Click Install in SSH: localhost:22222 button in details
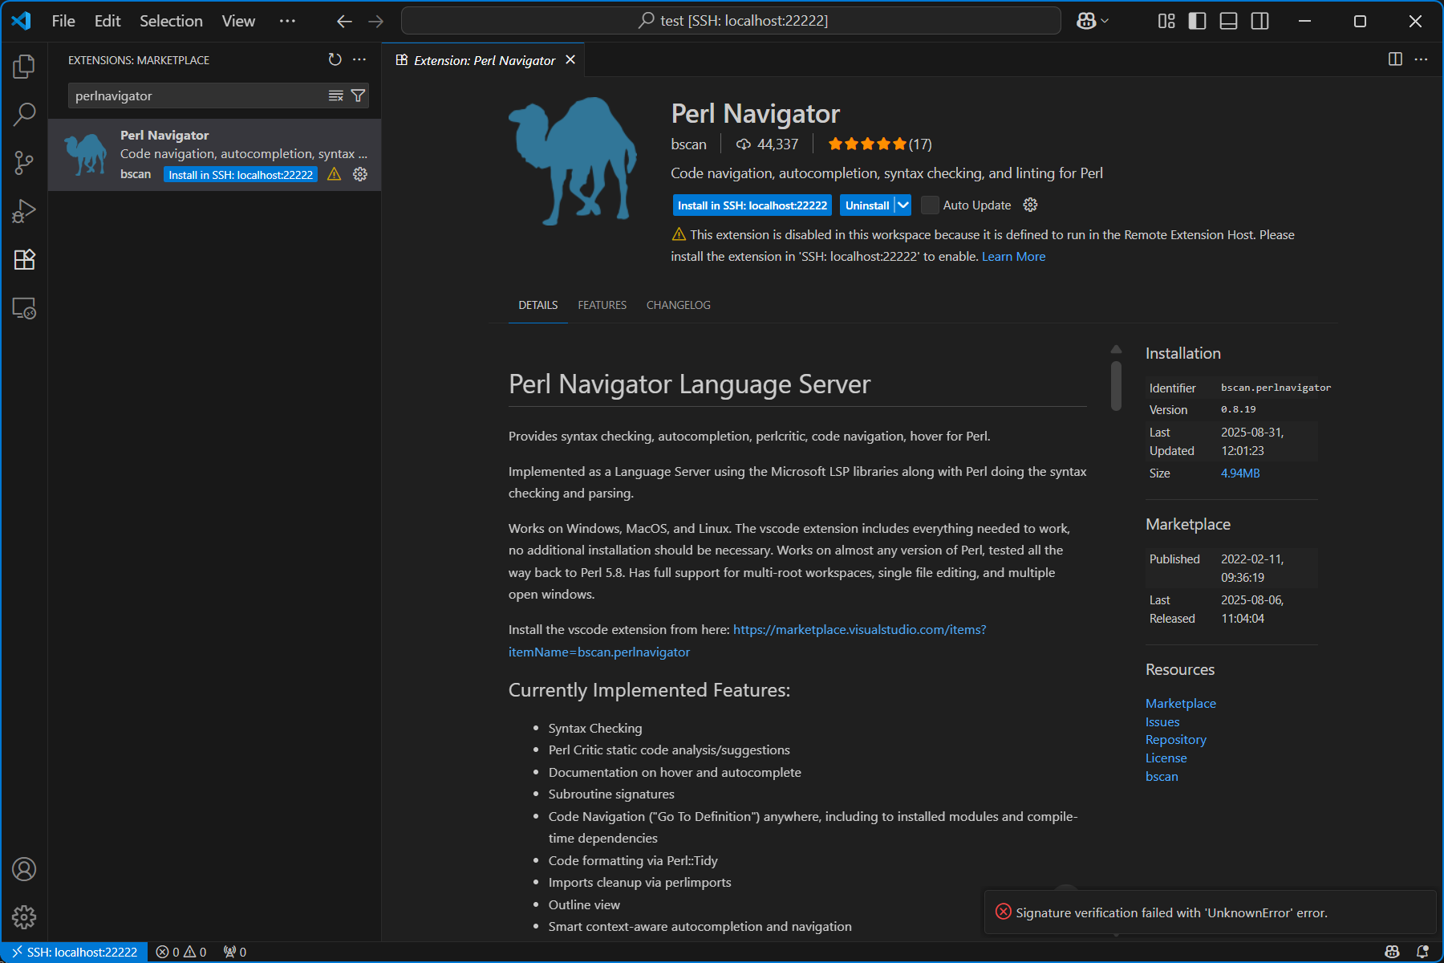 pos(752,205)
